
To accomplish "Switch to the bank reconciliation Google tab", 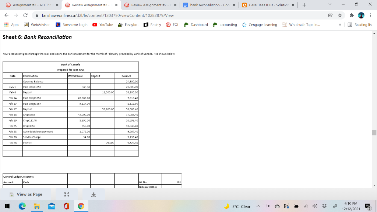I will pos(208,6).
